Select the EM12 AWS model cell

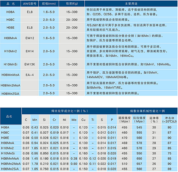point(30,38)
